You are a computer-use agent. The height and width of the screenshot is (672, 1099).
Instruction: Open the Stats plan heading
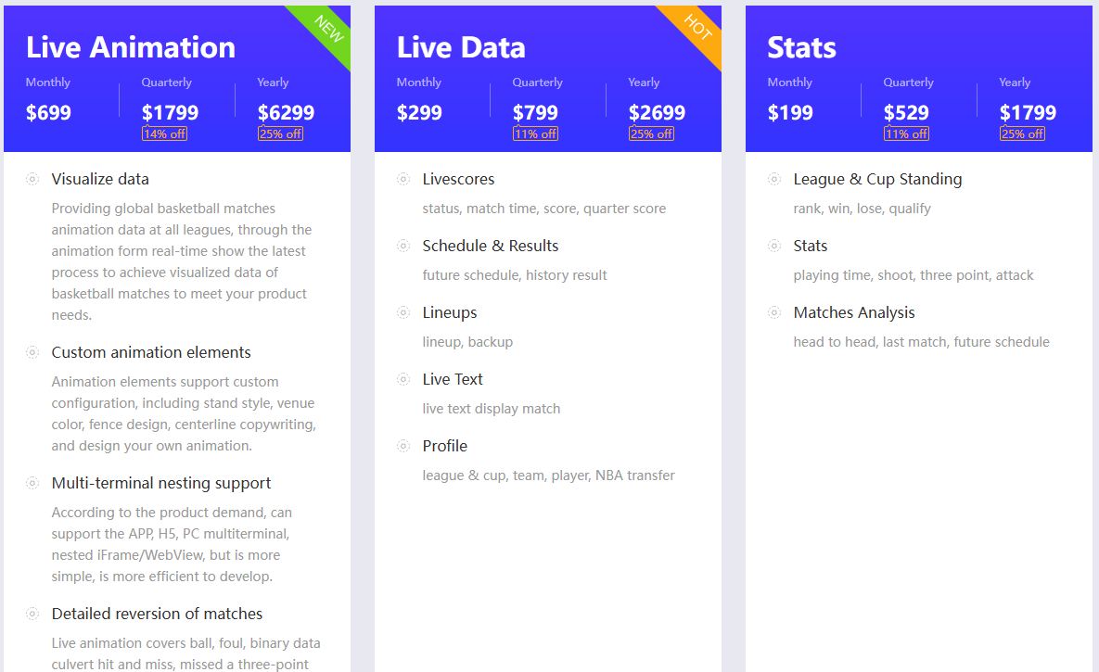click(802, 47)
